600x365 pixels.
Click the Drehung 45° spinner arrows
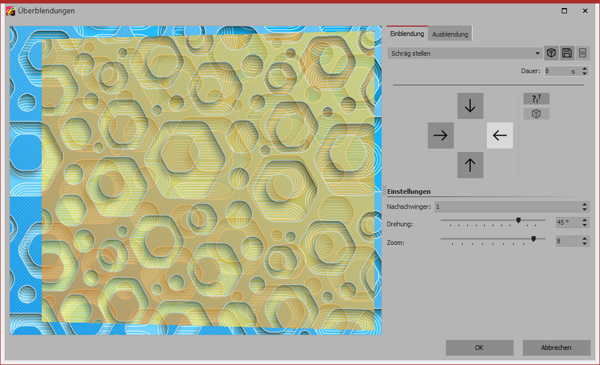(x=585, y=223)
